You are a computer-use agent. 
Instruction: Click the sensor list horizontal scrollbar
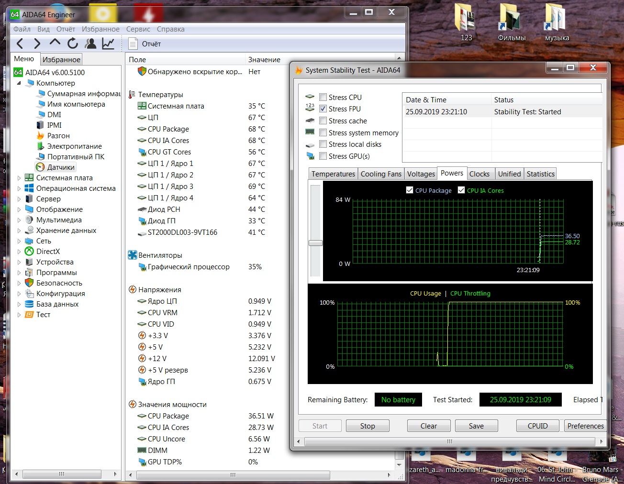233,475
